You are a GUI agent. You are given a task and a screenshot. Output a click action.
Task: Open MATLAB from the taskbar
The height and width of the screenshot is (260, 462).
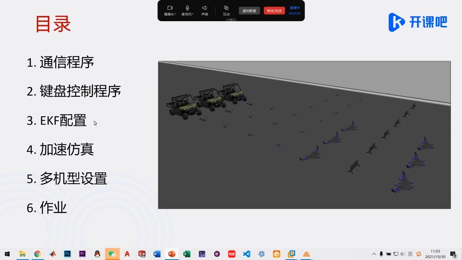[52, 254]
